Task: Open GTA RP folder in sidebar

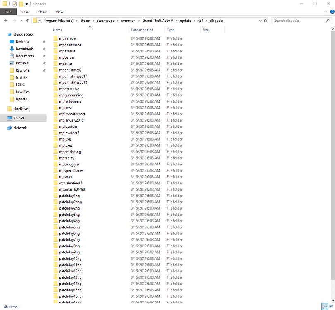Action: (21, 77)
